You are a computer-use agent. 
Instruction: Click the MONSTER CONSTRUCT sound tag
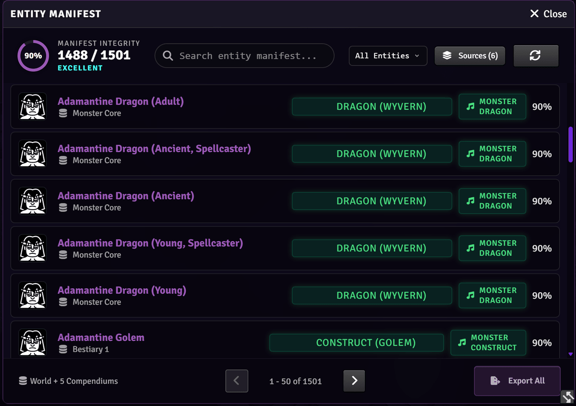[488, 343]
